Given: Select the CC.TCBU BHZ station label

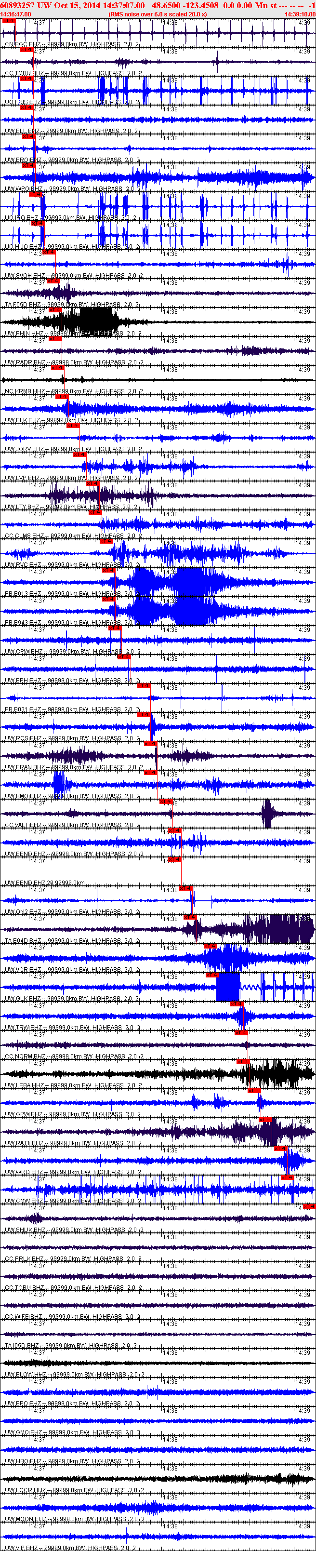Looking at the screenshot, I should pyautogui.click(x=73, y=1287).
